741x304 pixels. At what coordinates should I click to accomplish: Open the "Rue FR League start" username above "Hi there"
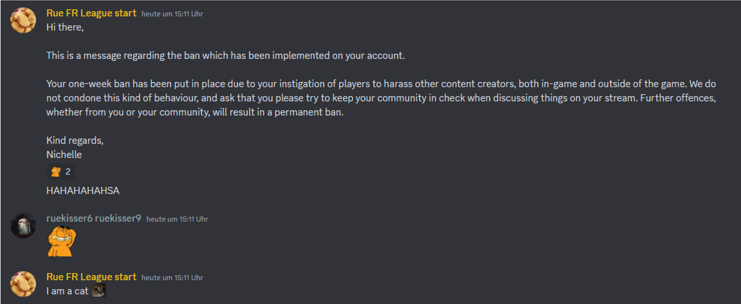click(x=91, y=13)
